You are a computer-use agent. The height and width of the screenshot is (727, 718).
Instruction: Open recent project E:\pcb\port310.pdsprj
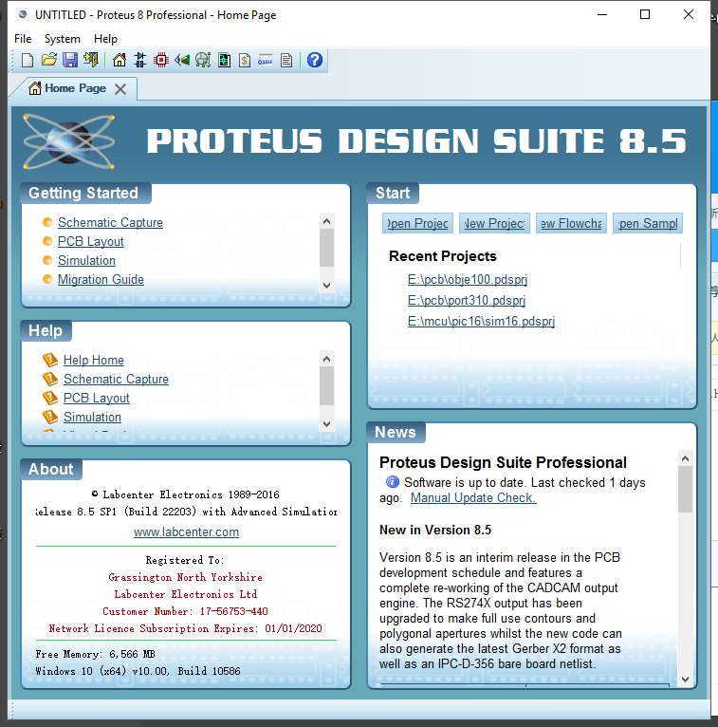click(467, 301)
